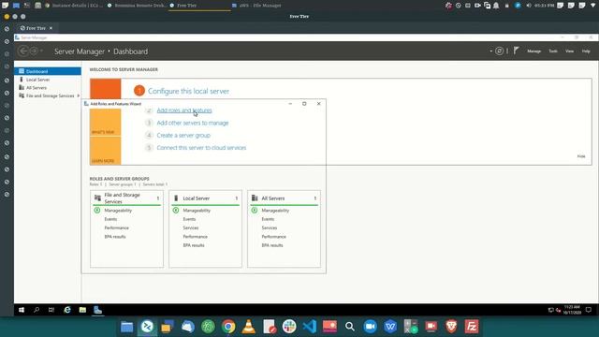Open Remmina from the dock

tap(147, 327)
